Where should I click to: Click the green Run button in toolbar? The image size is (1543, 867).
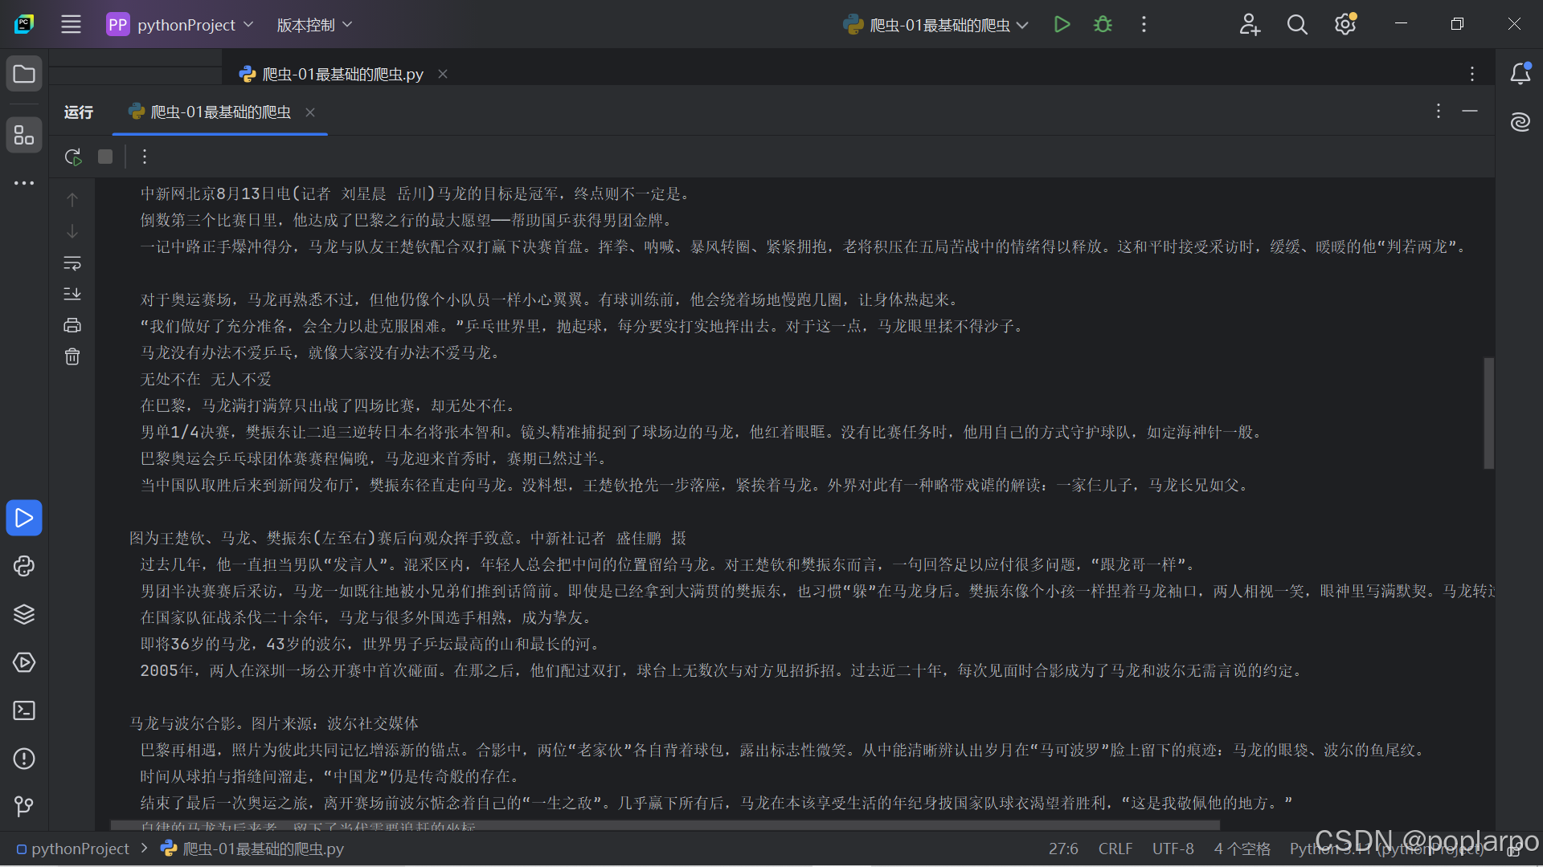(1062, 25)
